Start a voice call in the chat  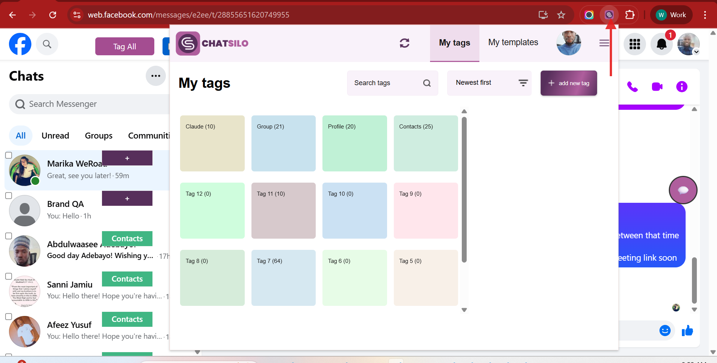point(632,87)
